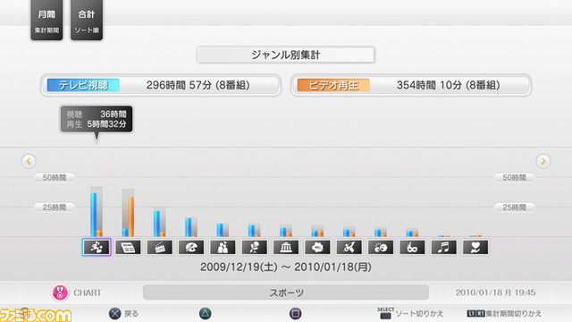This screenshot has height=322, width=572.
Task: Select the news genre newspaper icon
Action: pyautogui.click(x=128, y=247)
